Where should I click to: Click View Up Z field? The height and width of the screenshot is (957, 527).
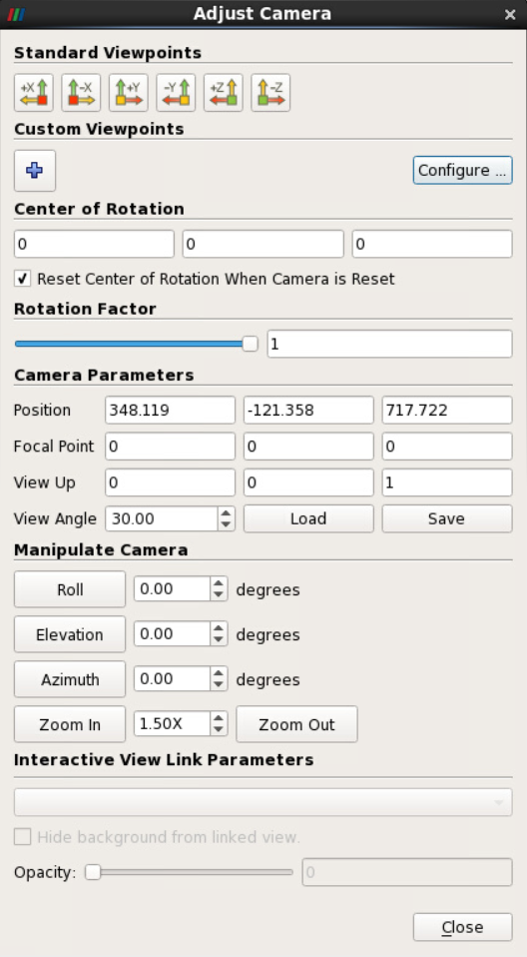447,482
